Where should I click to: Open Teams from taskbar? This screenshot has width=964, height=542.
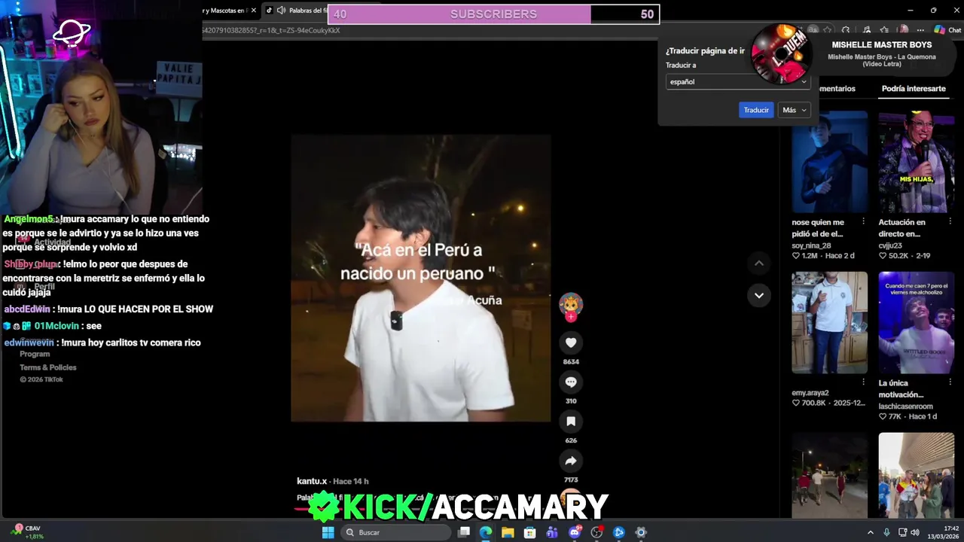(x=552, y=532)
